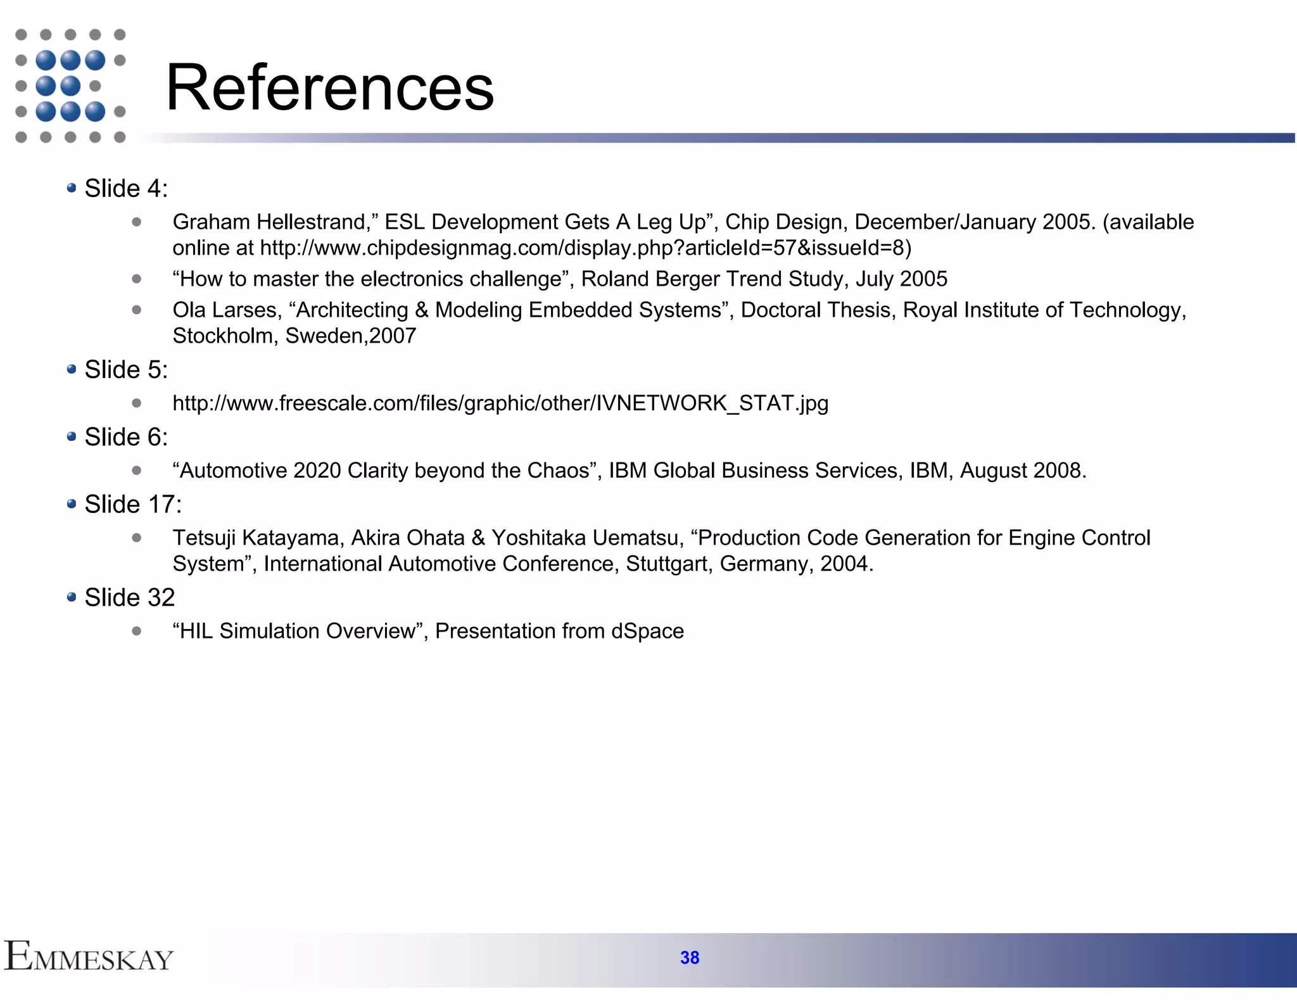Open the freescale.com IVNETWORK_STAT.jpg link
This screenshot has height=1002, width=1297.
(x=500, y=403)
